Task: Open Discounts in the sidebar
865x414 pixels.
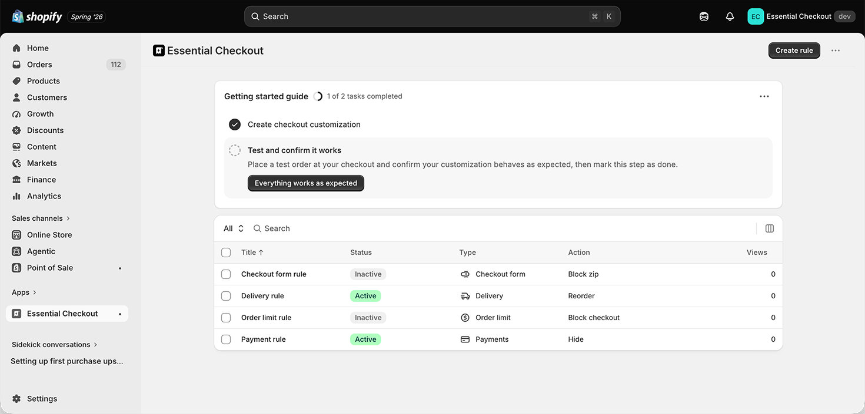Action: tap(67, 130)
